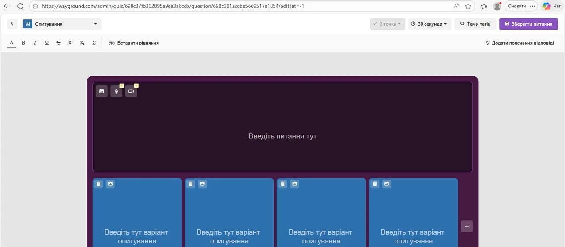Toggle bold formatting
Screen dimensions: 565x247
(x=23, y=43)
